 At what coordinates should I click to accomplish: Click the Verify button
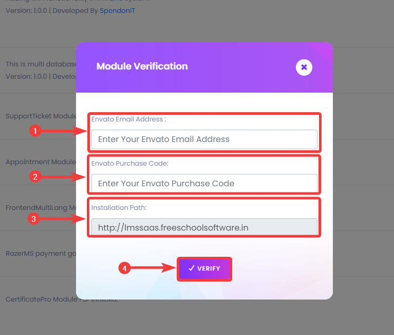pos(204,269)
